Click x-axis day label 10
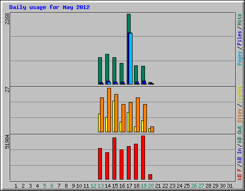The width and height of the screenshot is (245, 191). [79, 186]
